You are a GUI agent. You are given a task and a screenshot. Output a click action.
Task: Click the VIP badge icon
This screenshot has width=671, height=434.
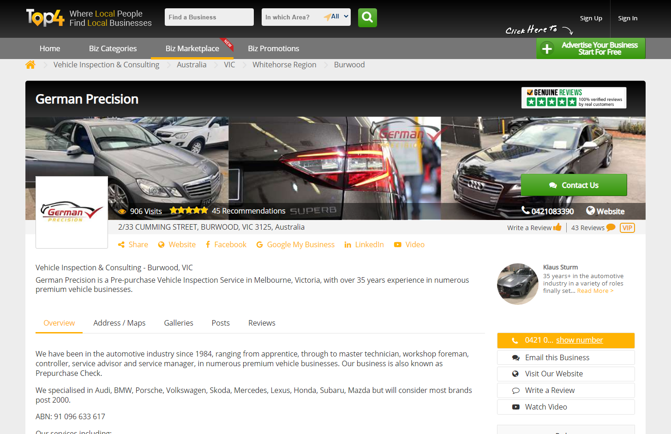627,228
